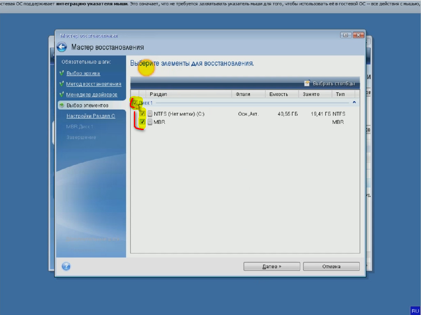This screenshot has height=315, width=421.
Task: Go to Метод восстановления step
Action: click(94, 84)
